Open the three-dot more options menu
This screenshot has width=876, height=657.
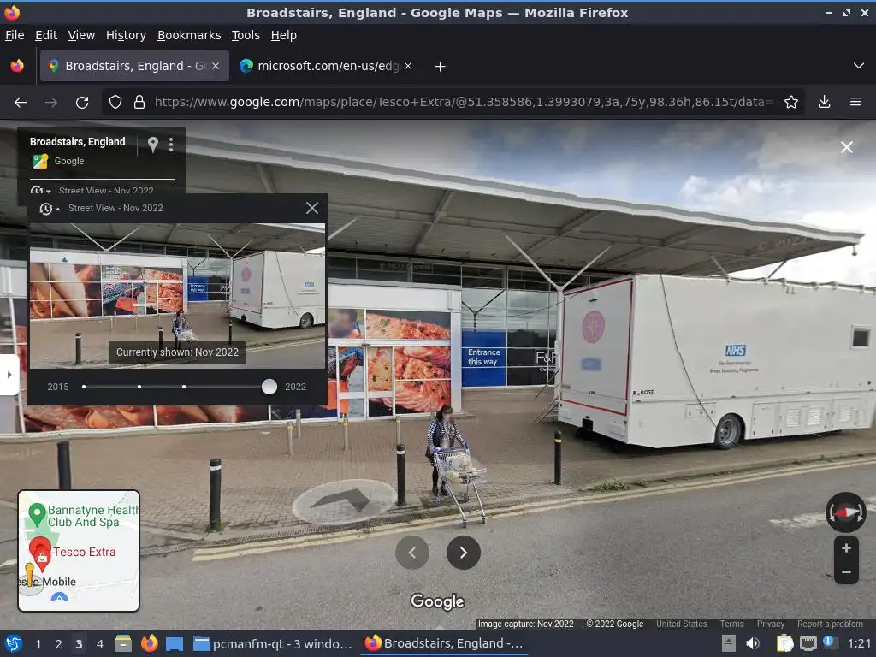171,145
